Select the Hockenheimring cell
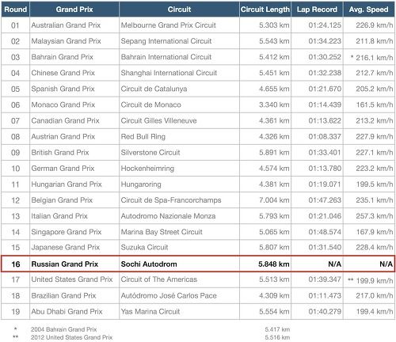The height and width of the screenshot is (342, 396). pos(179,168)
